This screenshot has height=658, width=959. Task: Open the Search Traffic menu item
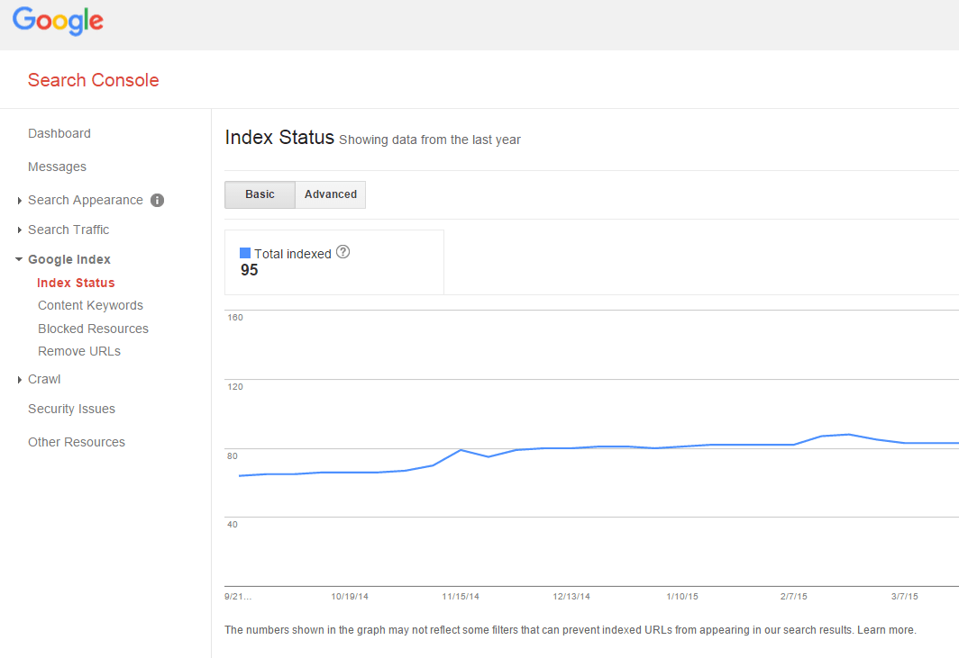[x=68, y=230]
